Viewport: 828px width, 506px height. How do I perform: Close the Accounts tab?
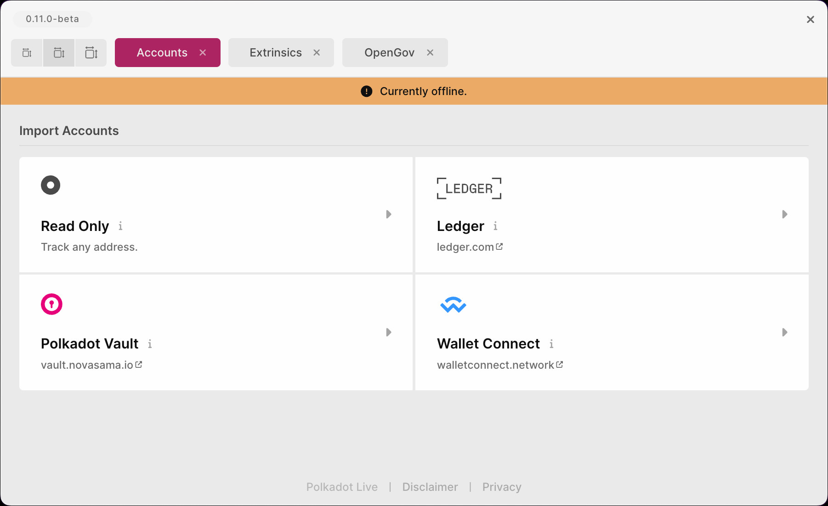tap(203, 53)
